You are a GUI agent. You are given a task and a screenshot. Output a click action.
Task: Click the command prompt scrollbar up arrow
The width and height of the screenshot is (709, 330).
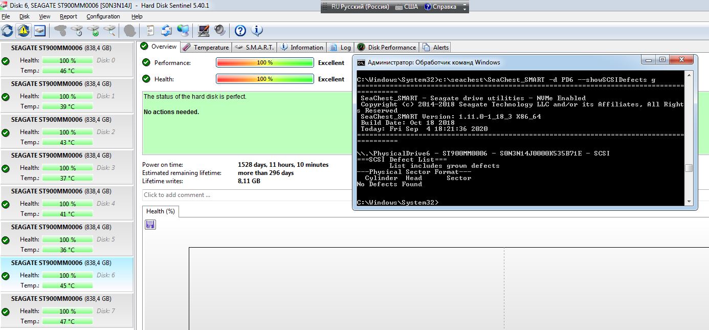click(x=689, y=75)
